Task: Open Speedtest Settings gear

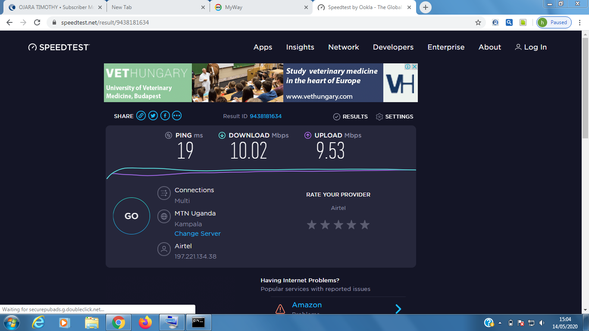Action: coord(379,117)
